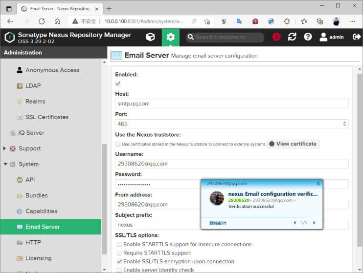Open a new browser tab

point(109,9)
